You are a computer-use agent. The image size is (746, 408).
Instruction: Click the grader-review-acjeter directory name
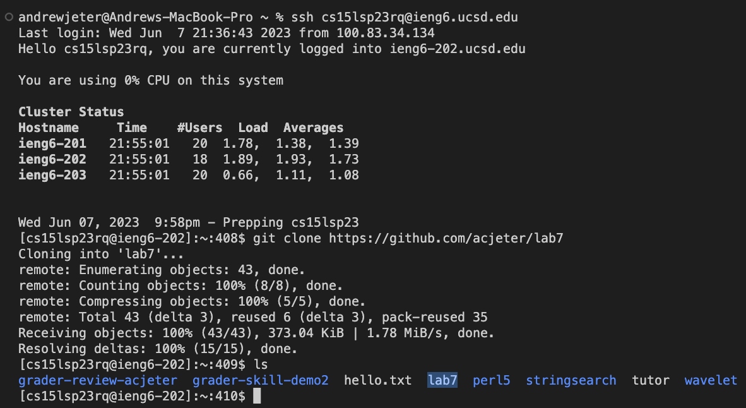(x=98, y=380)
